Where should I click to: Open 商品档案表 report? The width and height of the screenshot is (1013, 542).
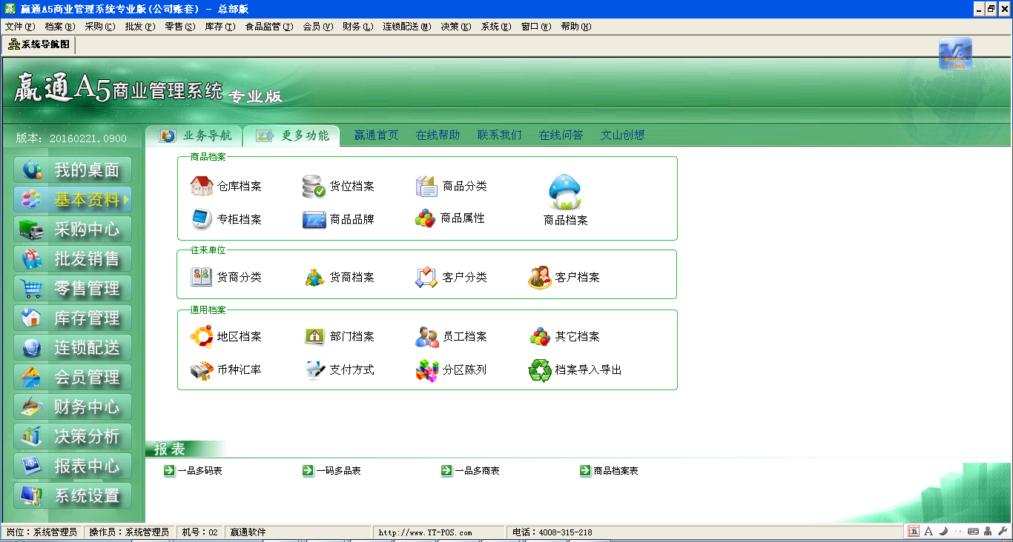pyautogui.click(x=609, y=471)
